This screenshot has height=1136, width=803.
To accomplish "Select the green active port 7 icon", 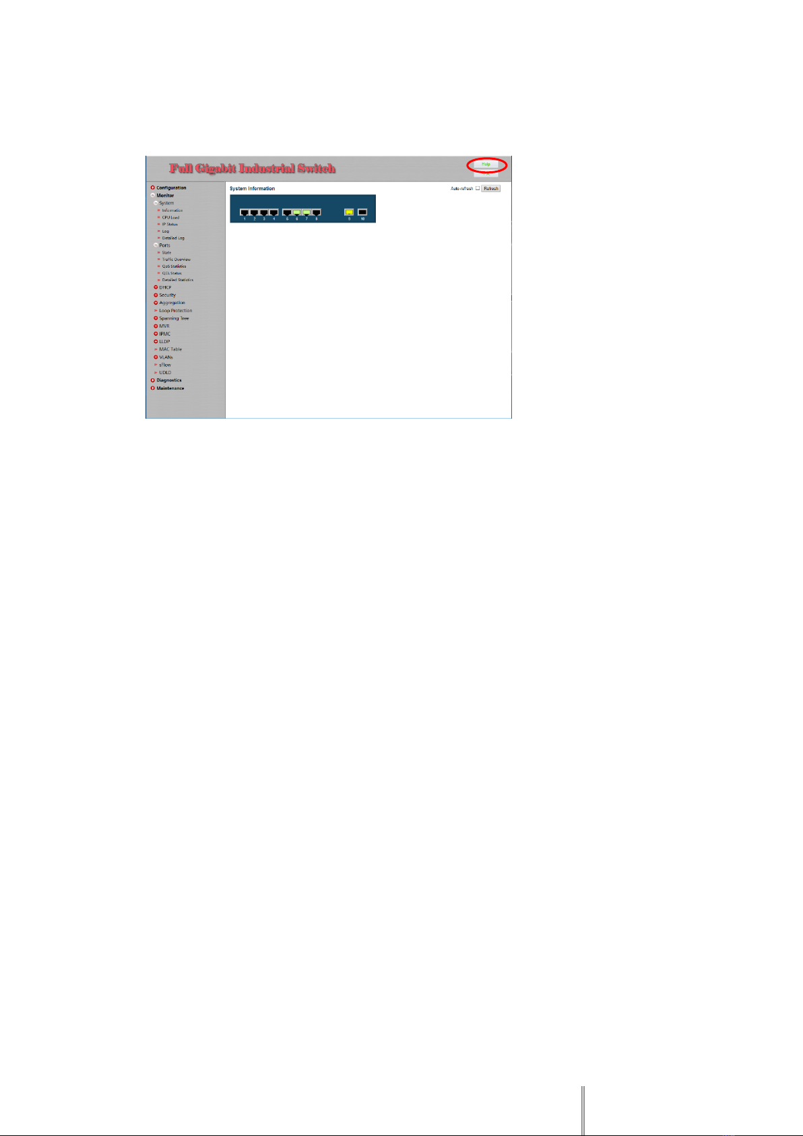I will click(307, 212).
